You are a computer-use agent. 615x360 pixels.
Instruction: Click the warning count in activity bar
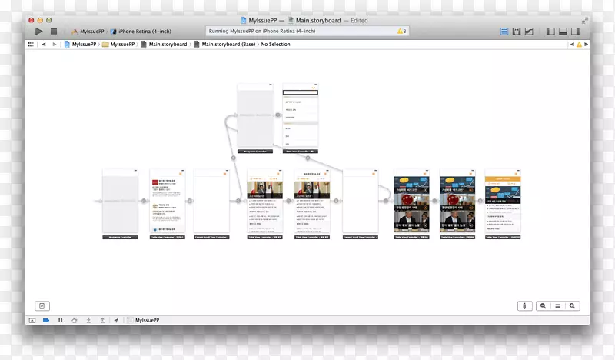click(401, 31)
